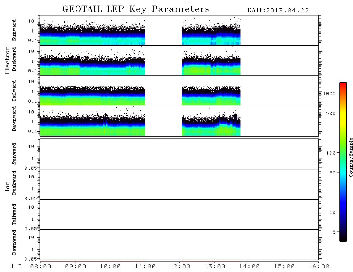Screen dimensions: 353x272
Task: Click the 0.05 tick of Ion Dawnward panel
Action: pos(31,259)
